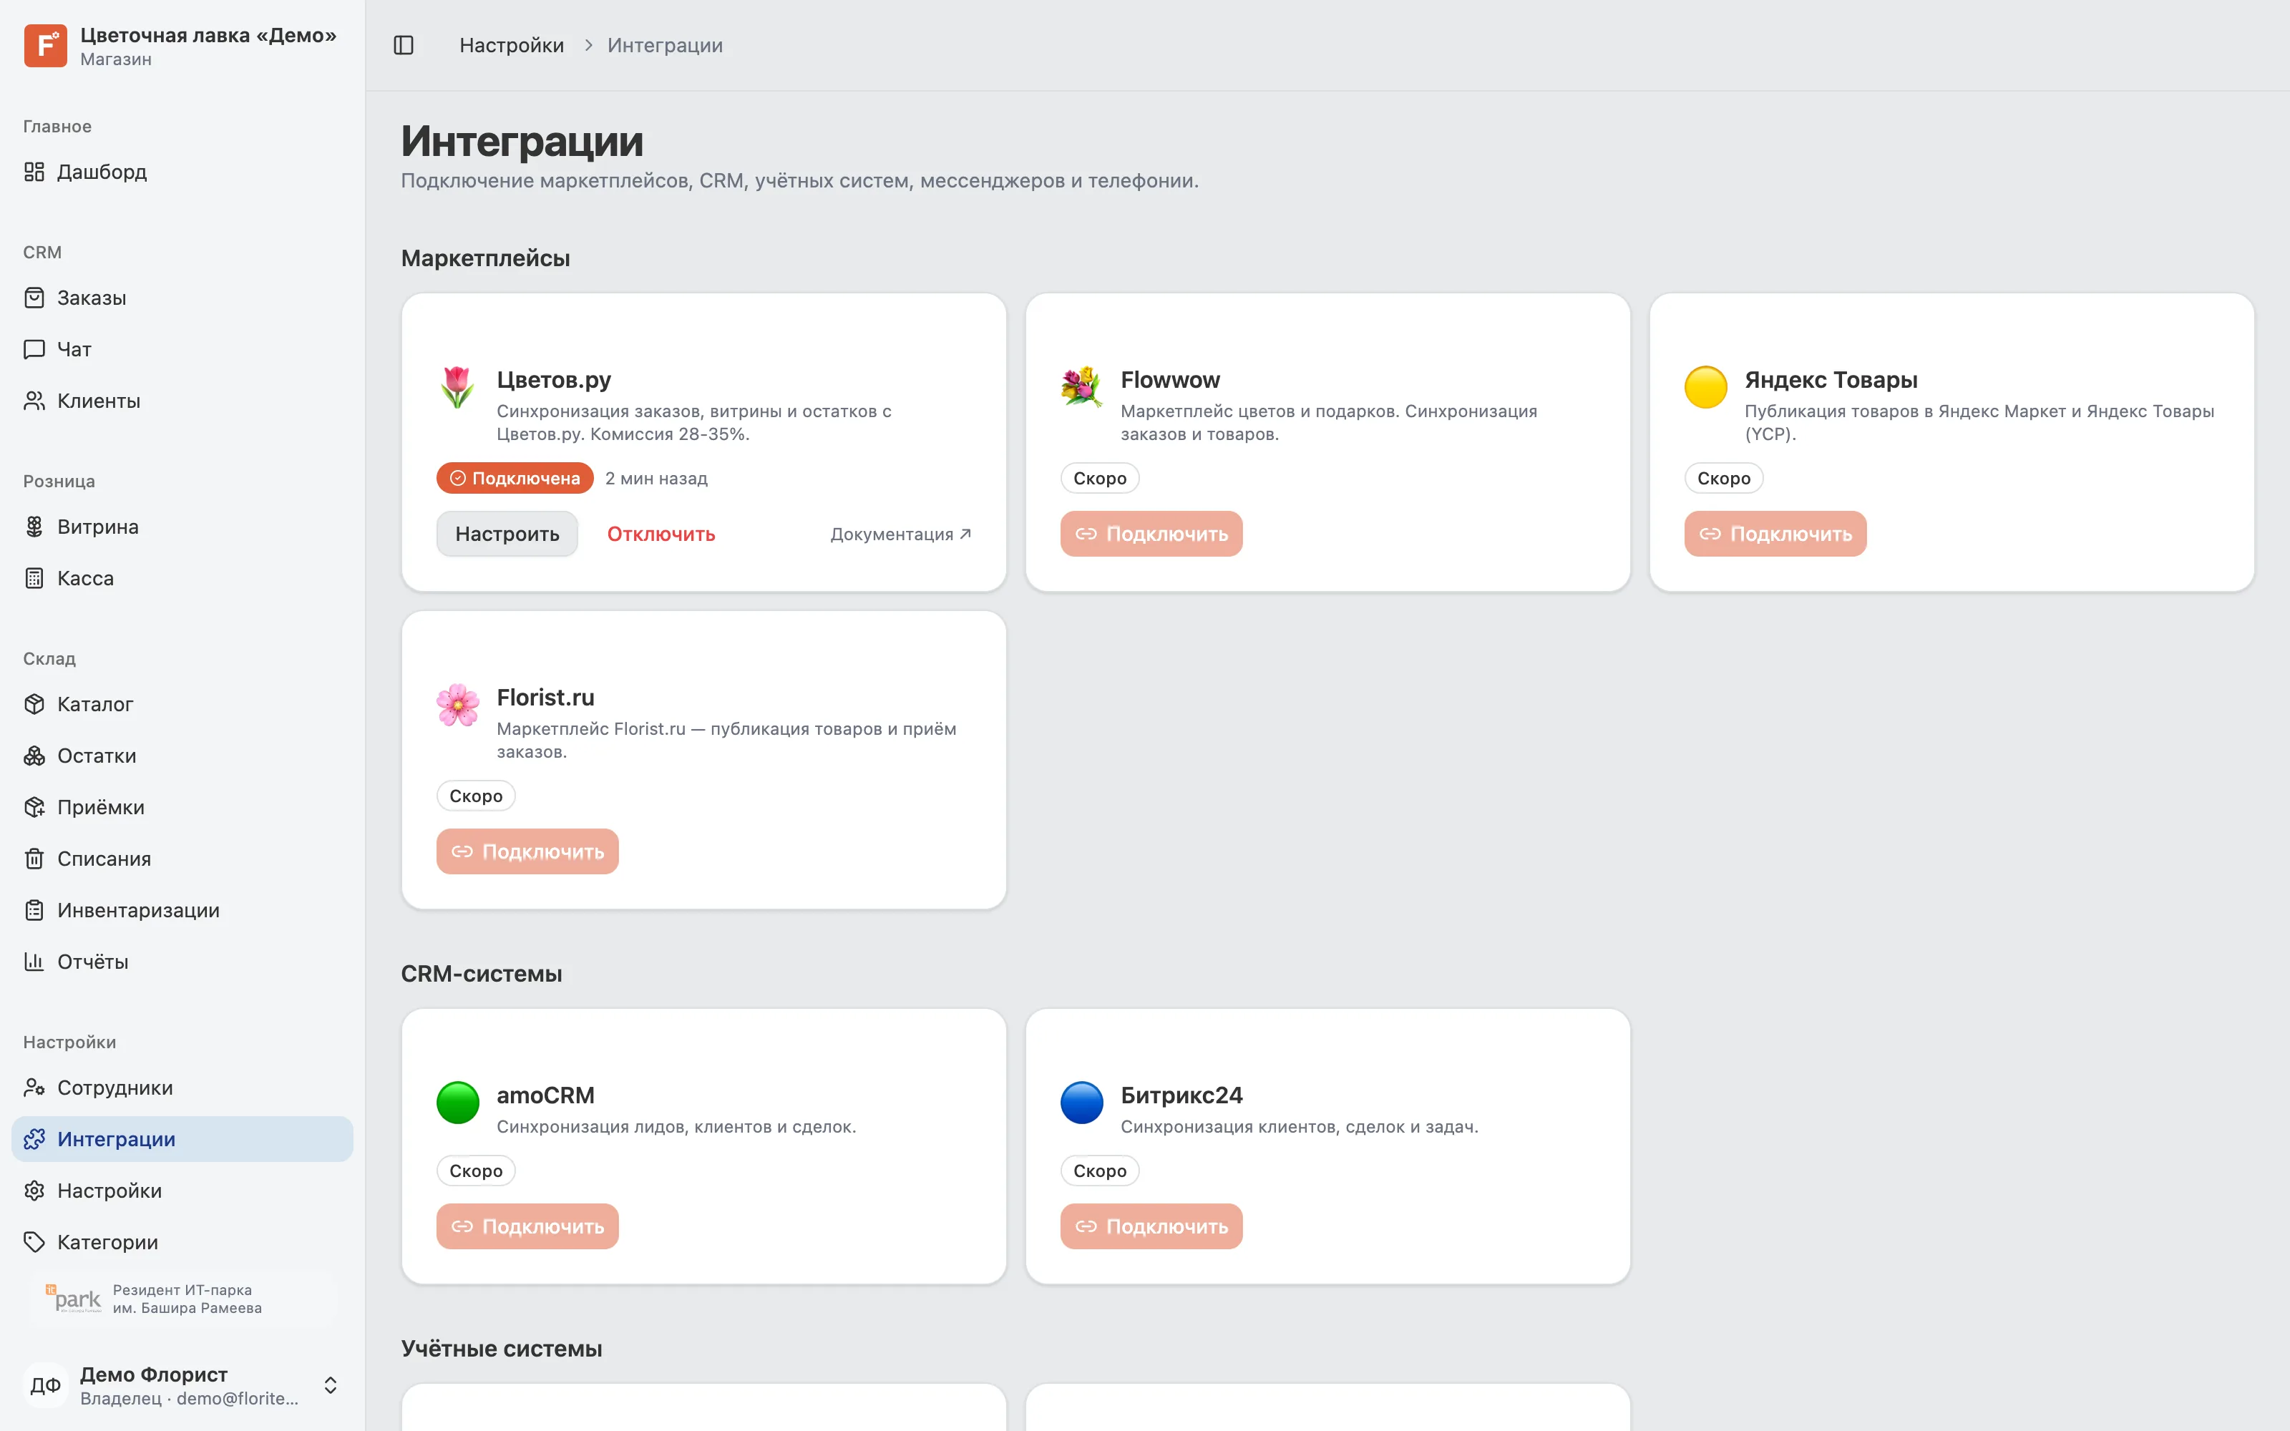The height and width of the screenshot is (1431, 2290).
Task: Click Подключить on the Flowwow card
Action: [x=1151, y=534]
